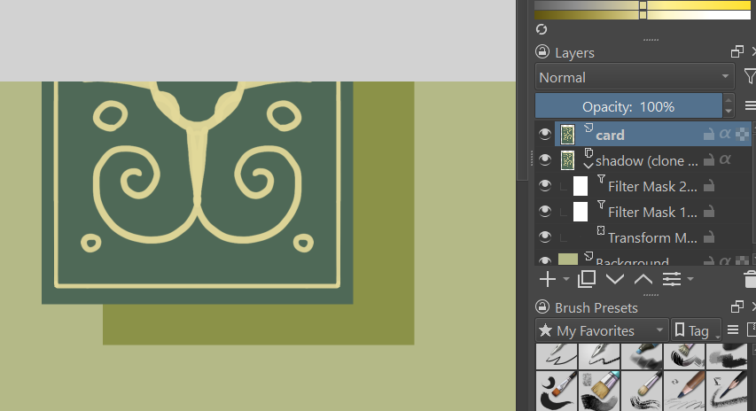Hide the shadow clone layer
756x411 pixels.
click(x=545, y=159)
